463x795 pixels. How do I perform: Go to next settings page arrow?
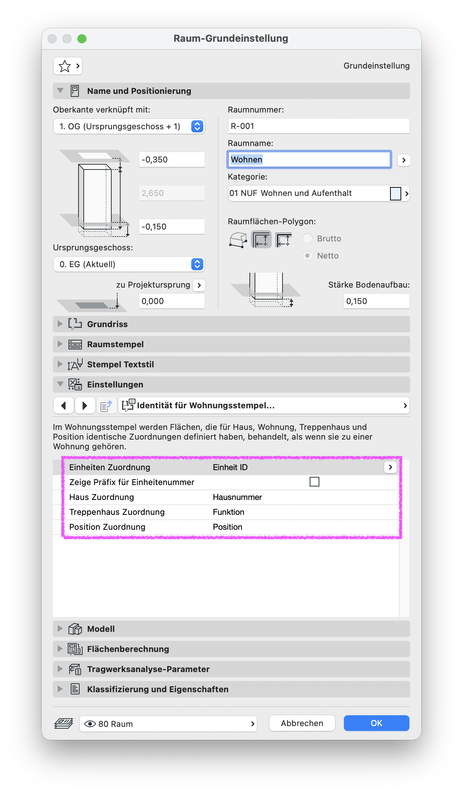pyautogui.click(x=84, y=405)
